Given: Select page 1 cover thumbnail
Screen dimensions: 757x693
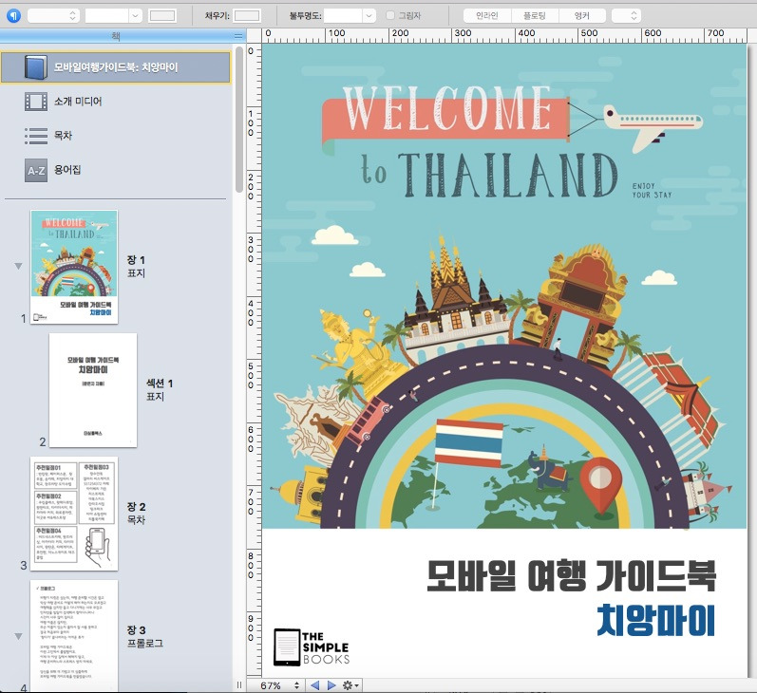Looking at the screenshot, I should [x=74, y=267].
